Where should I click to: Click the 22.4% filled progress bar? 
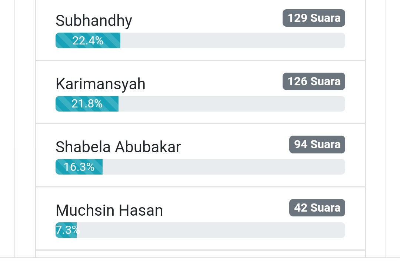click(88, 40)
